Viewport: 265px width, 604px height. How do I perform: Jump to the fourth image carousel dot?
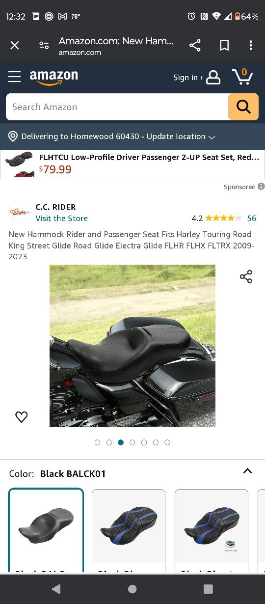[132, 442]
